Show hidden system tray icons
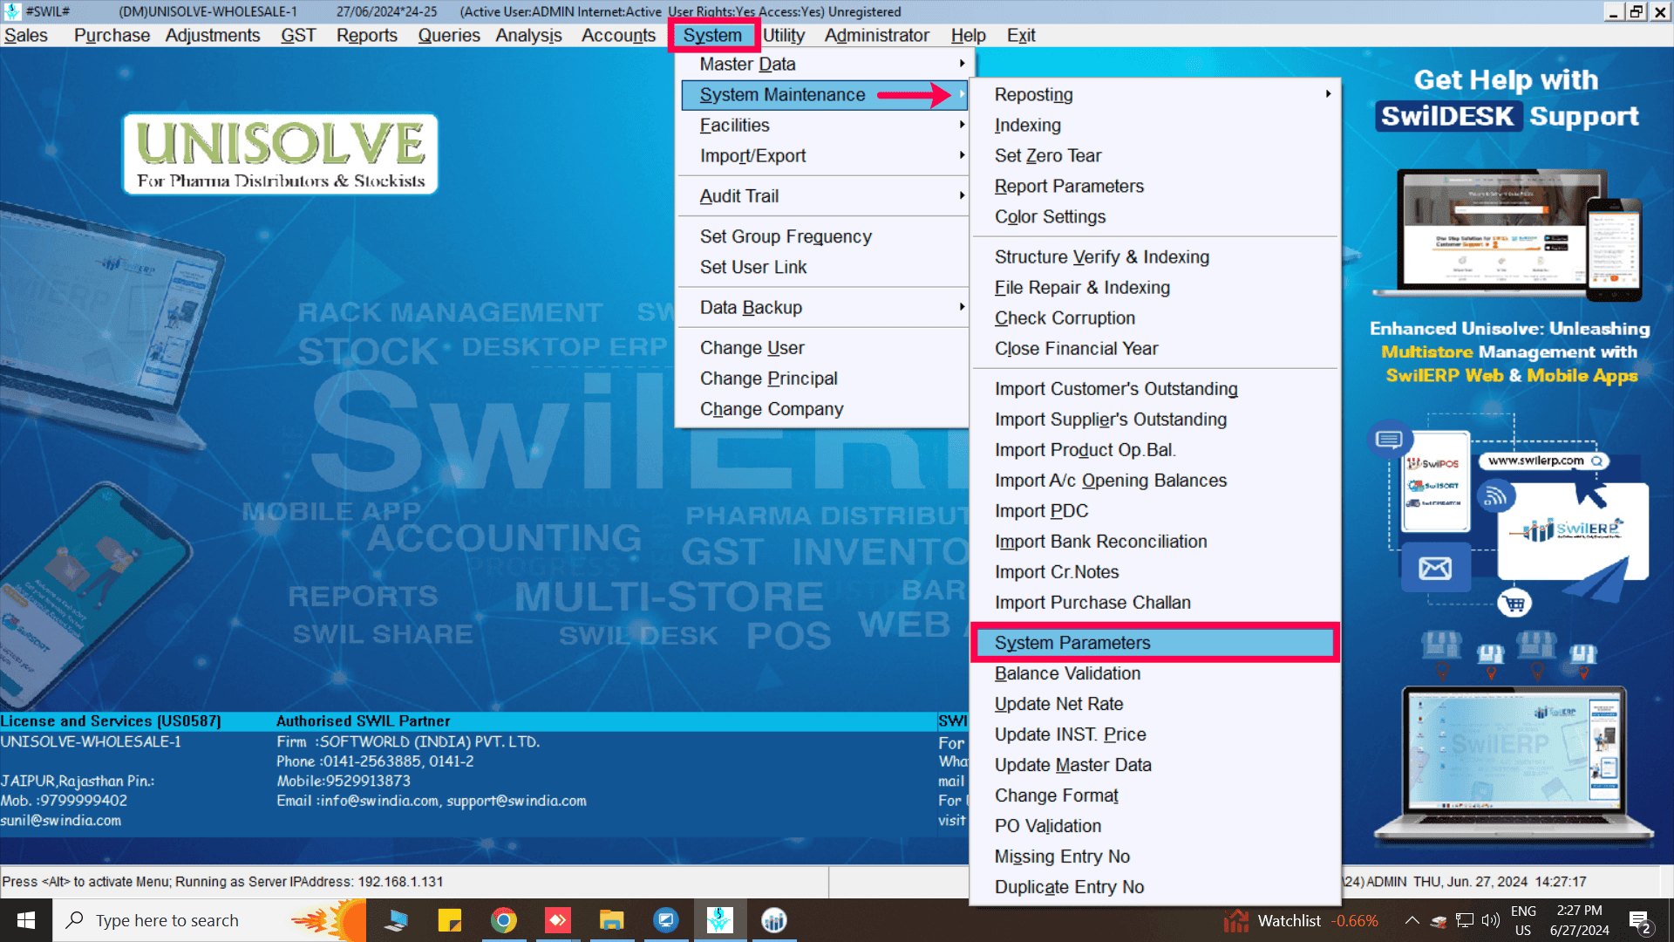The width and height of the screenshot is (1674, 942). (1412, 920)
